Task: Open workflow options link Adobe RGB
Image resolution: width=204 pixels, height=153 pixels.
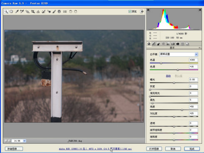Action: (95, 149)
